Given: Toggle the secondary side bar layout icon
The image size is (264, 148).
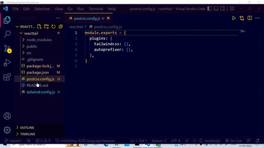Looking at the screenshot, I should pos(222,9).
